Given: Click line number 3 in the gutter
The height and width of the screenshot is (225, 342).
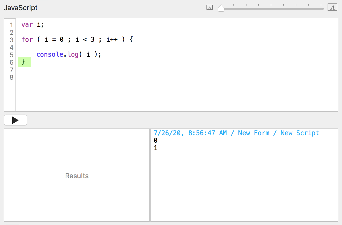Looking at the screenshot, I should pyautogui.click(x=11, y=40).
